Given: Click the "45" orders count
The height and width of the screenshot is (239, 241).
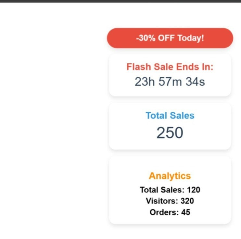Looking at the screenshot, I should [x=186, y=212].
